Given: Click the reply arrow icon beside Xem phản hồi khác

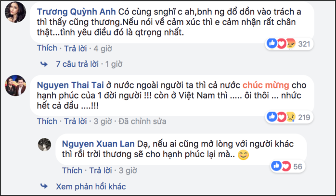Looking at the screenshot, I should [x=44, y=186].
